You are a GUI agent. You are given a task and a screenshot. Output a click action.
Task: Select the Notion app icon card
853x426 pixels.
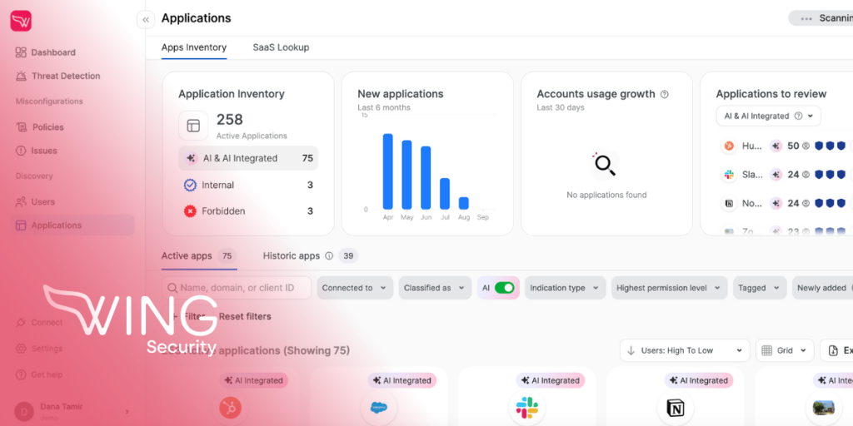(674, 407)
